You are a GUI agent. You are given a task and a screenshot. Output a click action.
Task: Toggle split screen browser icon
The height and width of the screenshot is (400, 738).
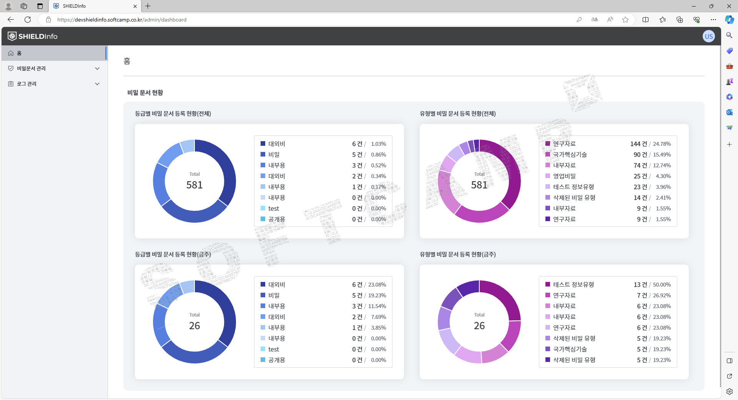pyautogui.click(x=646, y=20)
